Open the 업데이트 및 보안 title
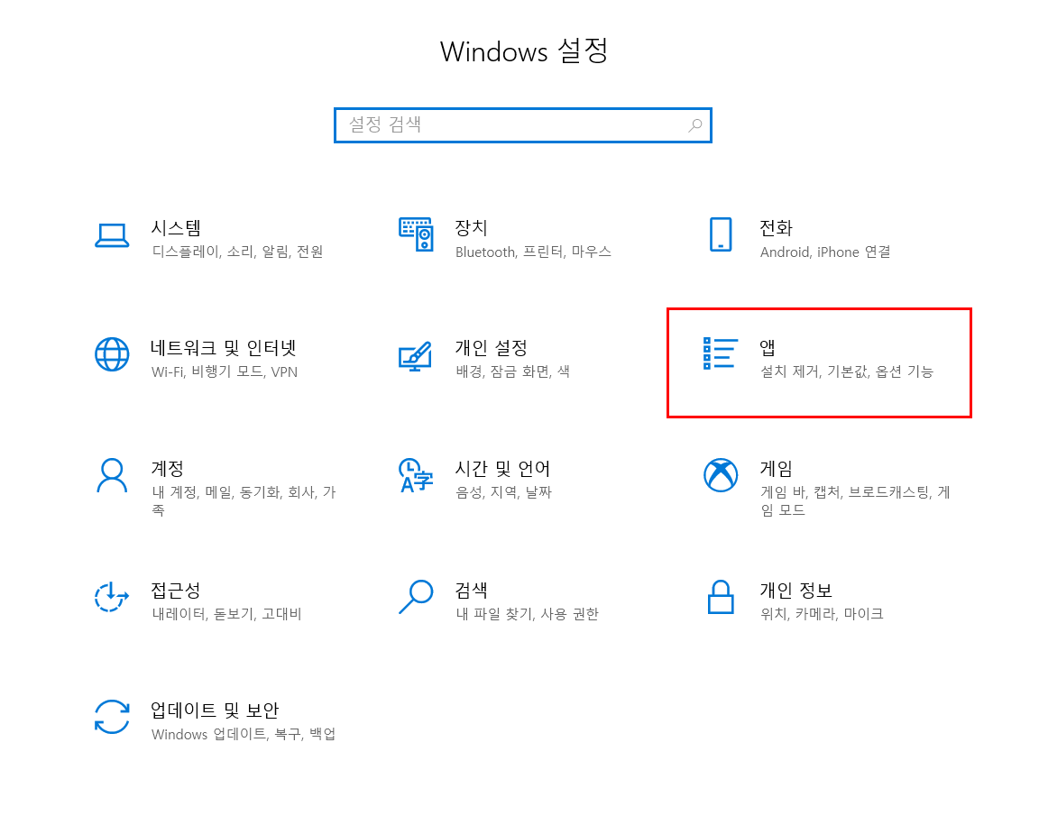The height and width of the screenshot is (825, 1039). tap(215, 710)
